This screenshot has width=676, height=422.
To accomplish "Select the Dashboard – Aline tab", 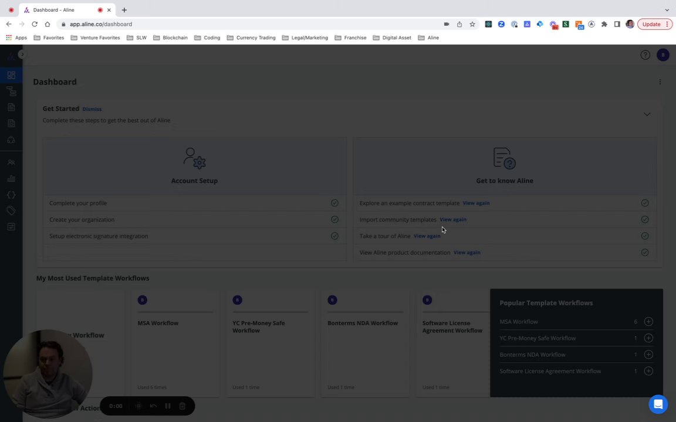I will 67,10.
